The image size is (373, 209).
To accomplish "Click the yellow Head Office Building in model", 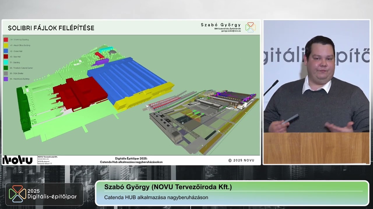I will [145, 96].
